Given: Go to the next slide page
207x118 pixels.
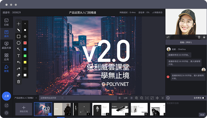Looking at the screenshot, I should coord(131,98).
